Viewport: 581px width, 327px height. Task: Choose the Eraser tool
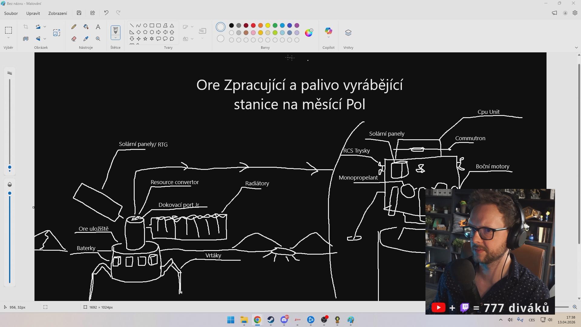74,39
